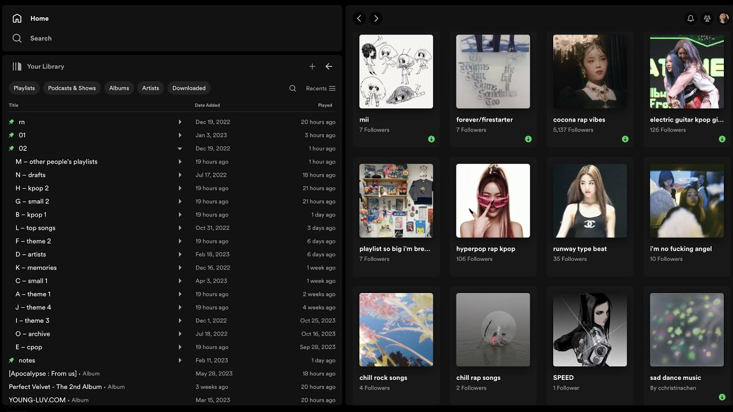The width and height of the screenshot is (733, 412).
Task: Open Recents sort dropdown
Action: [x=321, y=88]
